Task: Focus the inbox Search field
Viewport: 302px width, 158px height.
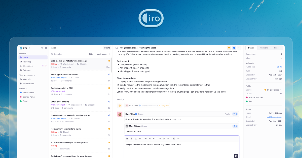Action: 68,54
